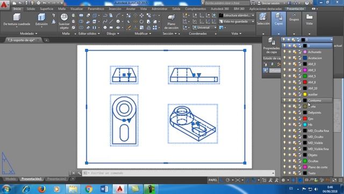This screenshot has width=344, height=194.
Task: Click the De textura cuadrada box tool
Action: [x=17, y=19]
